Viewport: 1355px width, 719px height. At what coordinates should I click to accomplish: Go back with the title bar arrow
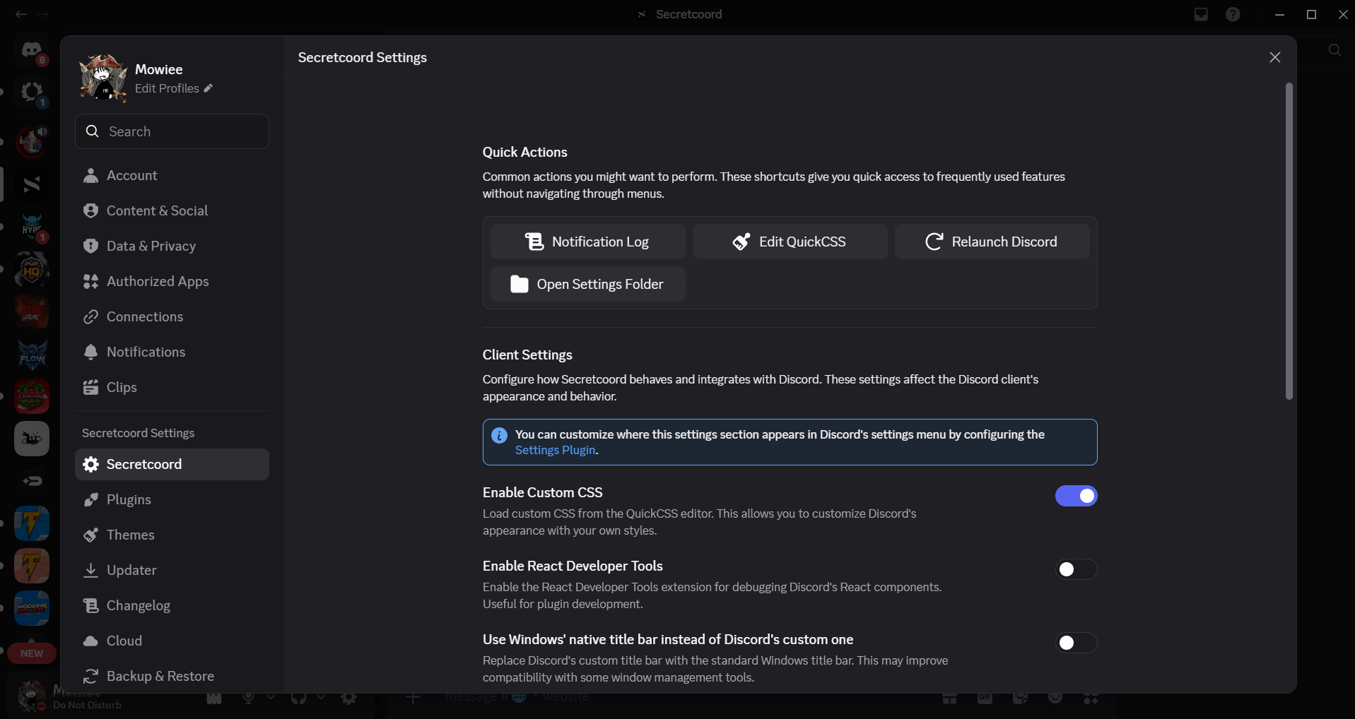(x=21, y=14)
